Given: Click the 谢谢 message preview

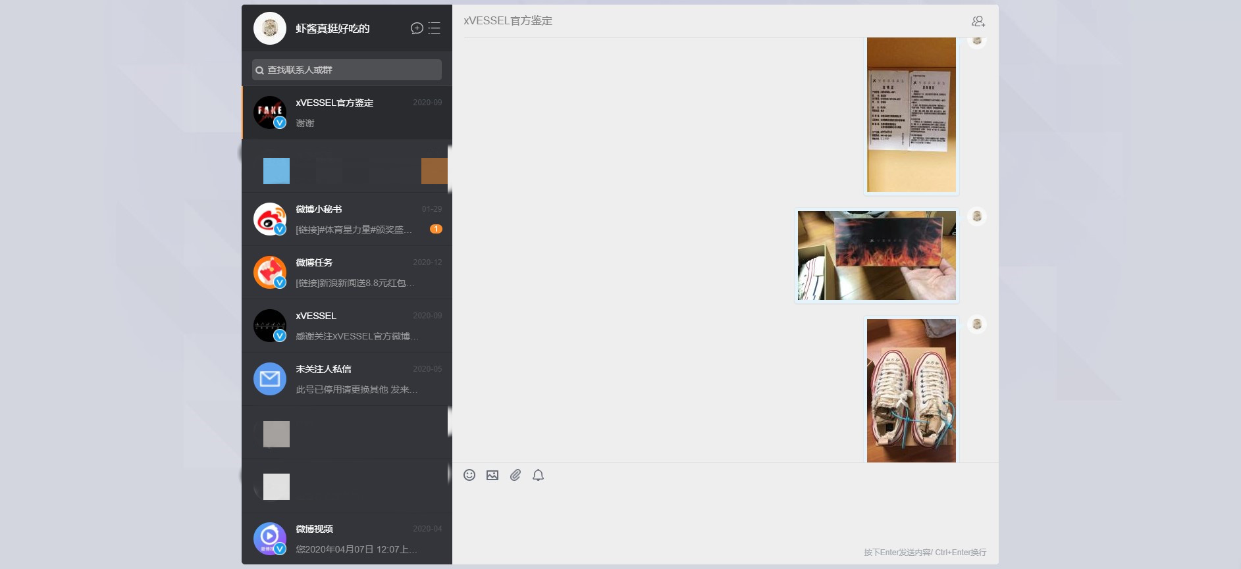Looking at the screenshot, I should [305, 123].
